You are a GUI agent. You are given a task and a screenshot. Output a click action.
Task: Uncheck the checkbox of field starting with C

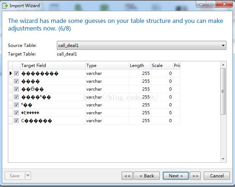16,121
